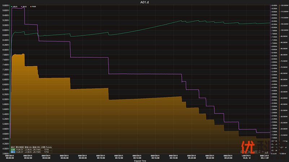Screen dimensions: 289x162
Task: Toggle the VBUS series in legend
Action: click(15, 6)
